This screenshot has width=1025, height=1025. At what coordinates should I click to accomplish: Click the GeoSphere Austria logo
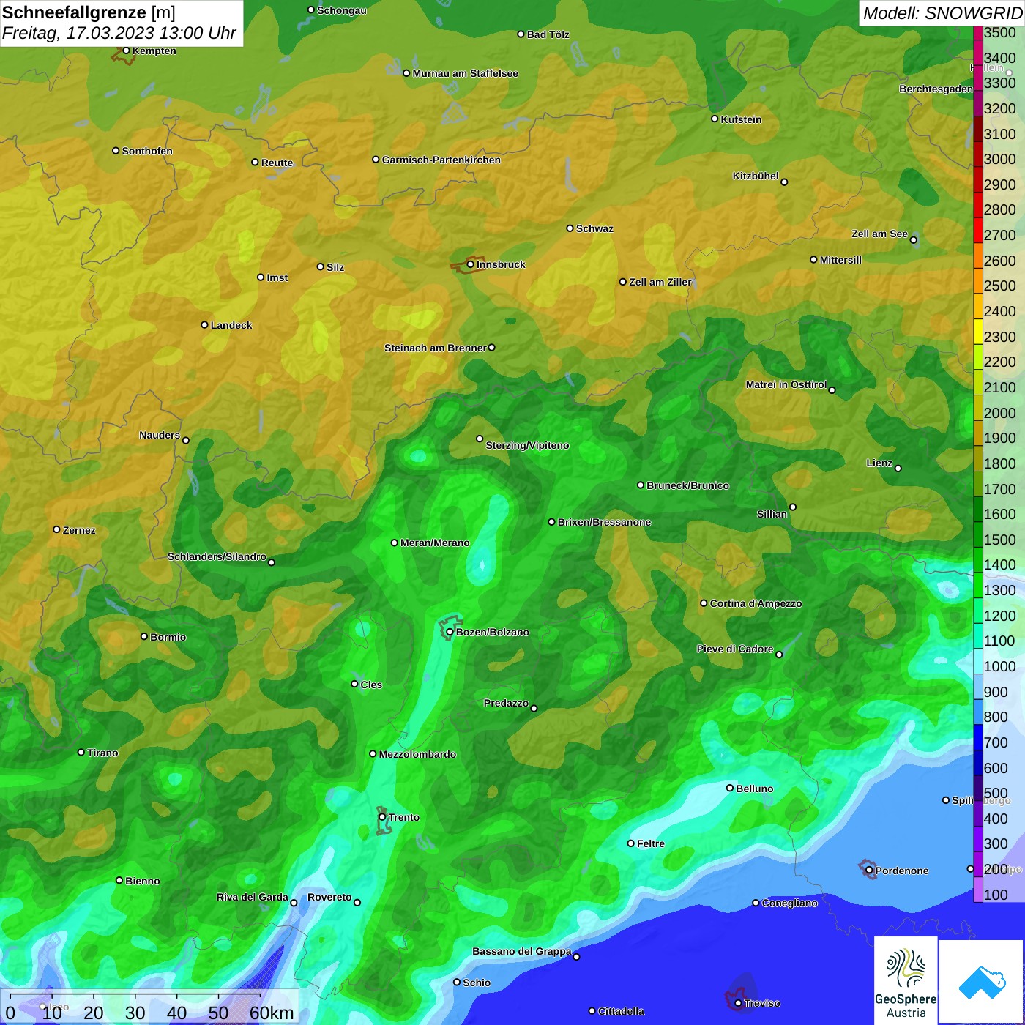(x=906, y=980)
